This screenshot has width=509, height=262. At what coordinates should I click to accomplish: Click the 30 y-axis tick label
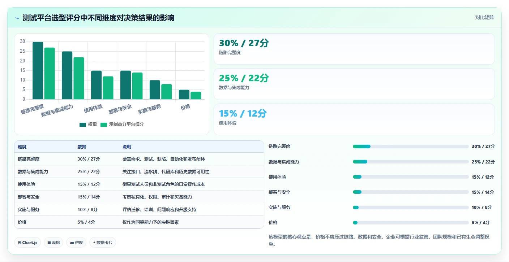[22, 42]
